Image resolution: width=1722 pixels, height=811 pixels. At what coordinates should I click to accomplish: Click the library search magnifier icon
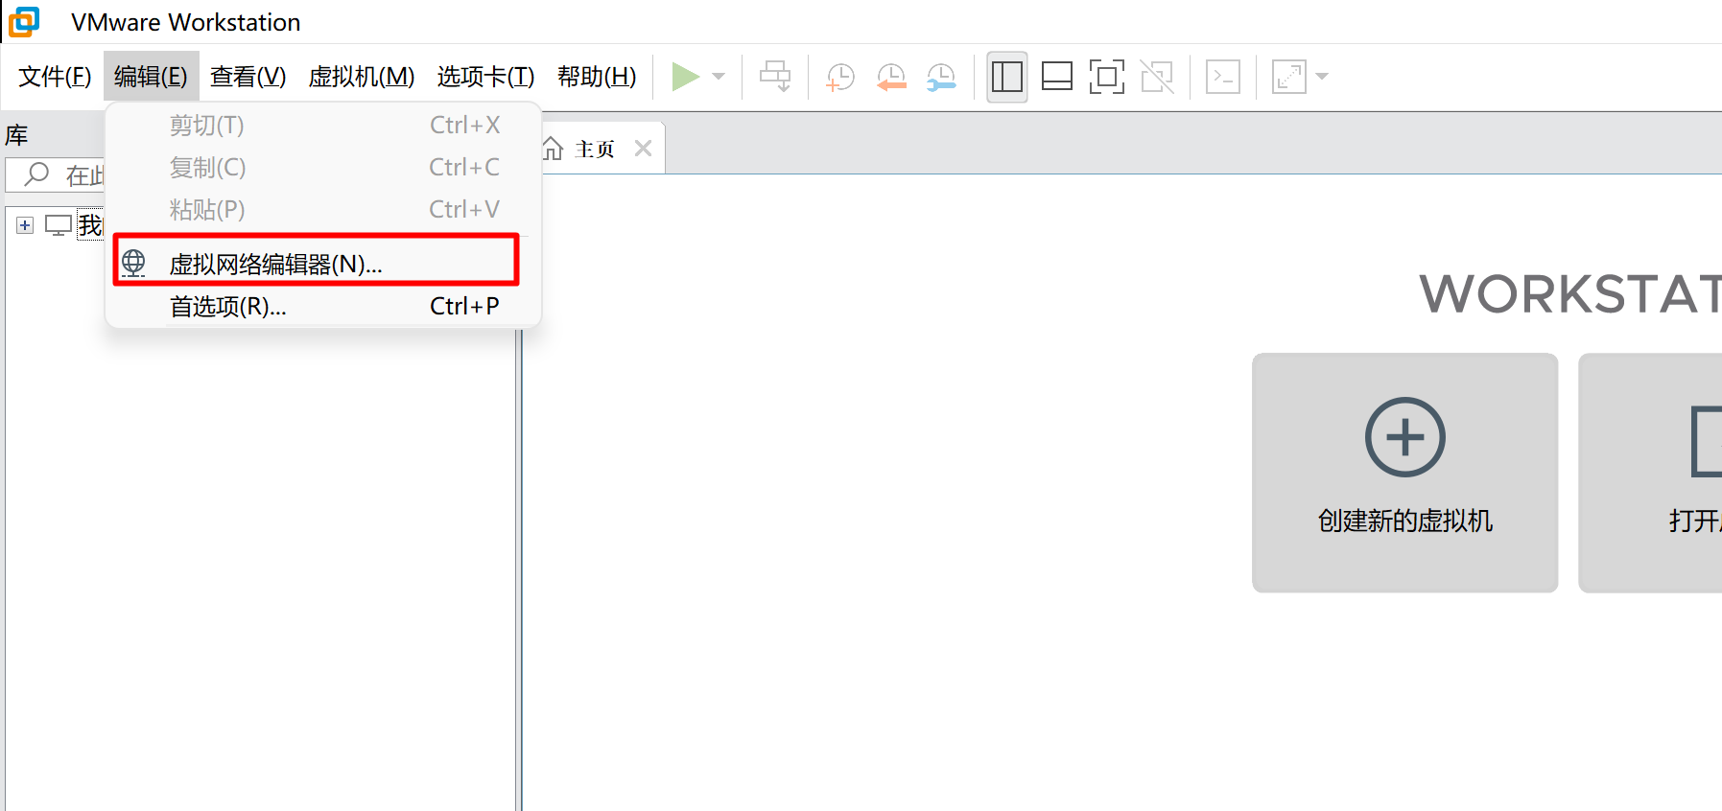click(x=36, y=174)
